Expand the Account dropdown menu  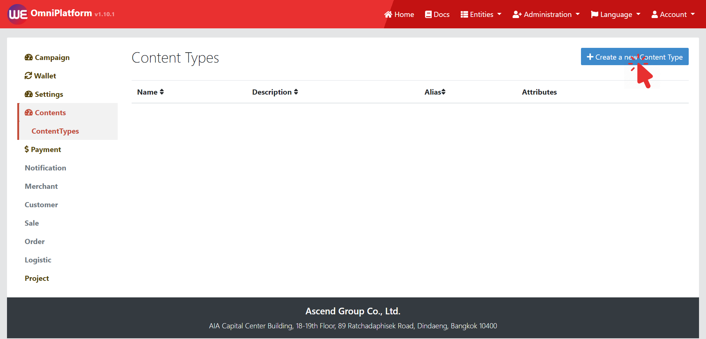(673, 14)
